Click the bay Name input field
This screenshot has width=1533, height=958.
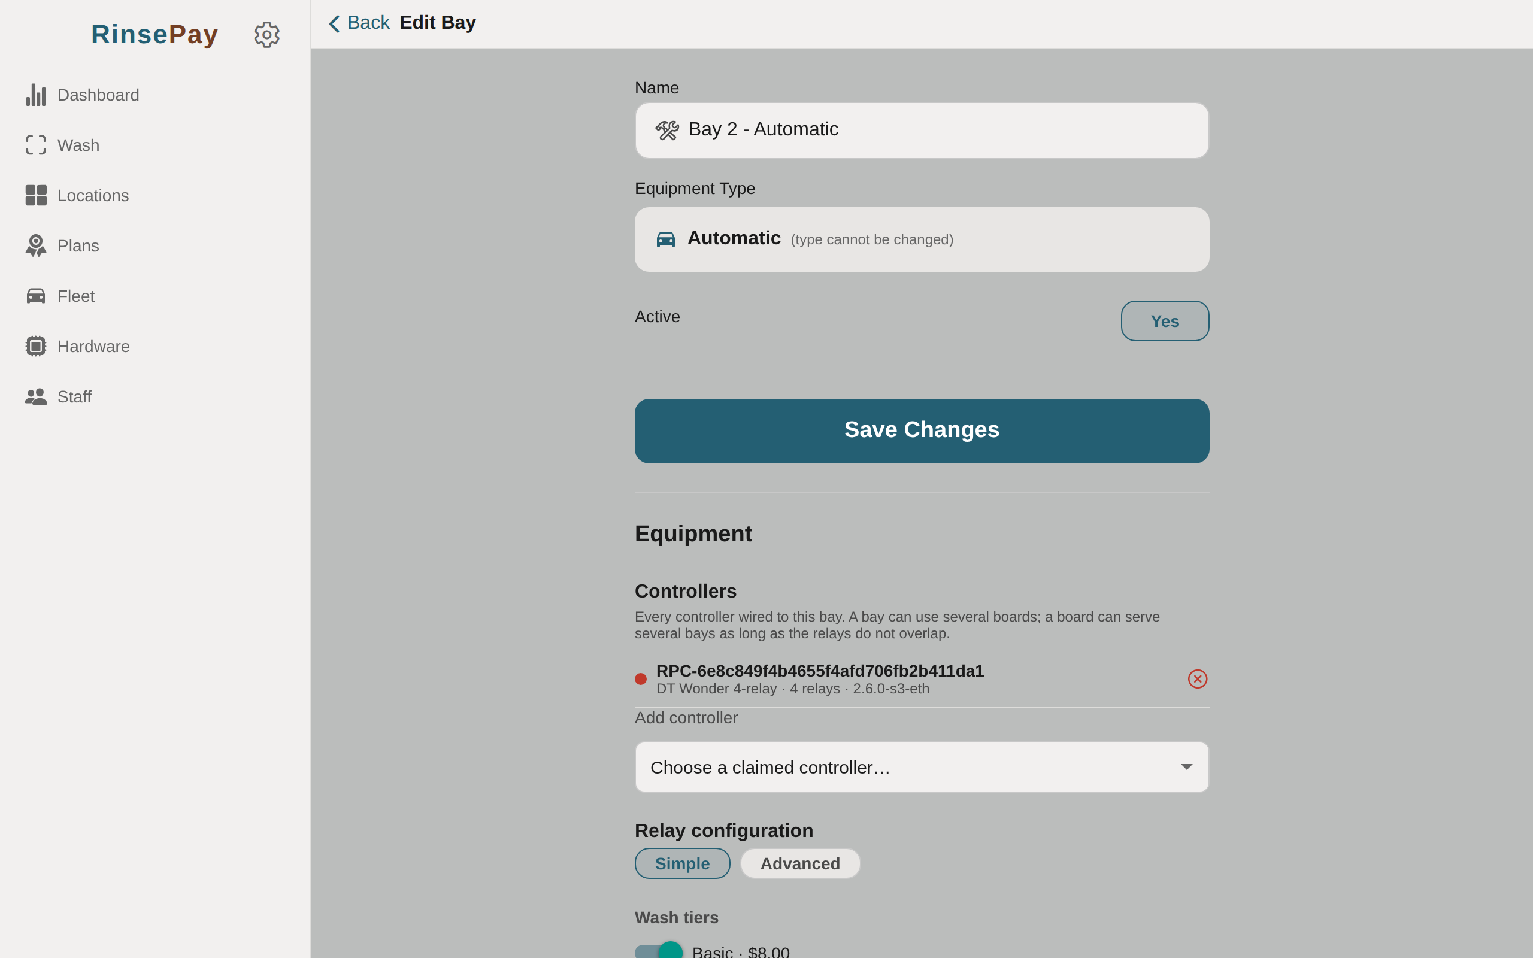click(922, 131)
